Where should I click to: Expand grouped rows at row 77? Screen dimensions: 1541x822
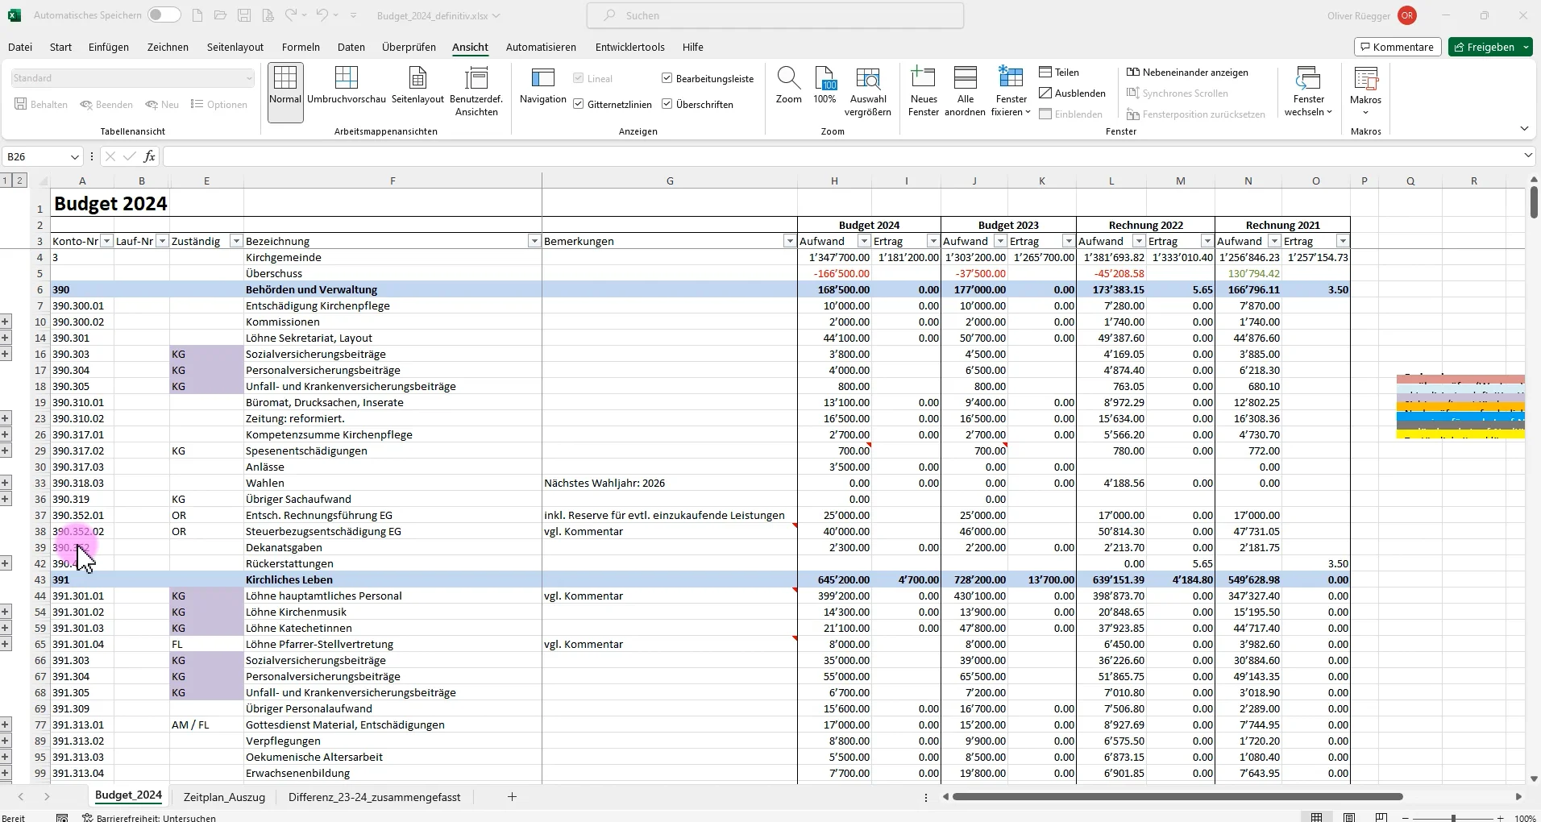coord(6,724)
